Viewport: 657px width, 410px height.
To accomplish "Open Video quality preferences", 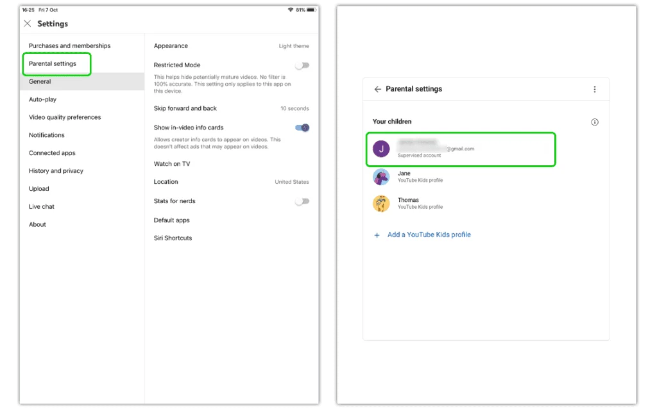I will (65, 117).
